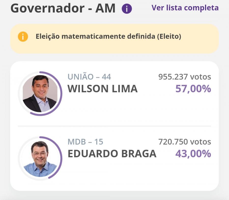Click the Eleição matematicamente definida banner
This screenshot has width=229, height=200.
tap(114, 36)
